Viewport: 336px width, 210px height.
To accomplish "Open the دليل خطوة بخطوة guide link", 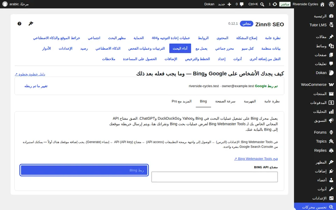I will point(30,74).
